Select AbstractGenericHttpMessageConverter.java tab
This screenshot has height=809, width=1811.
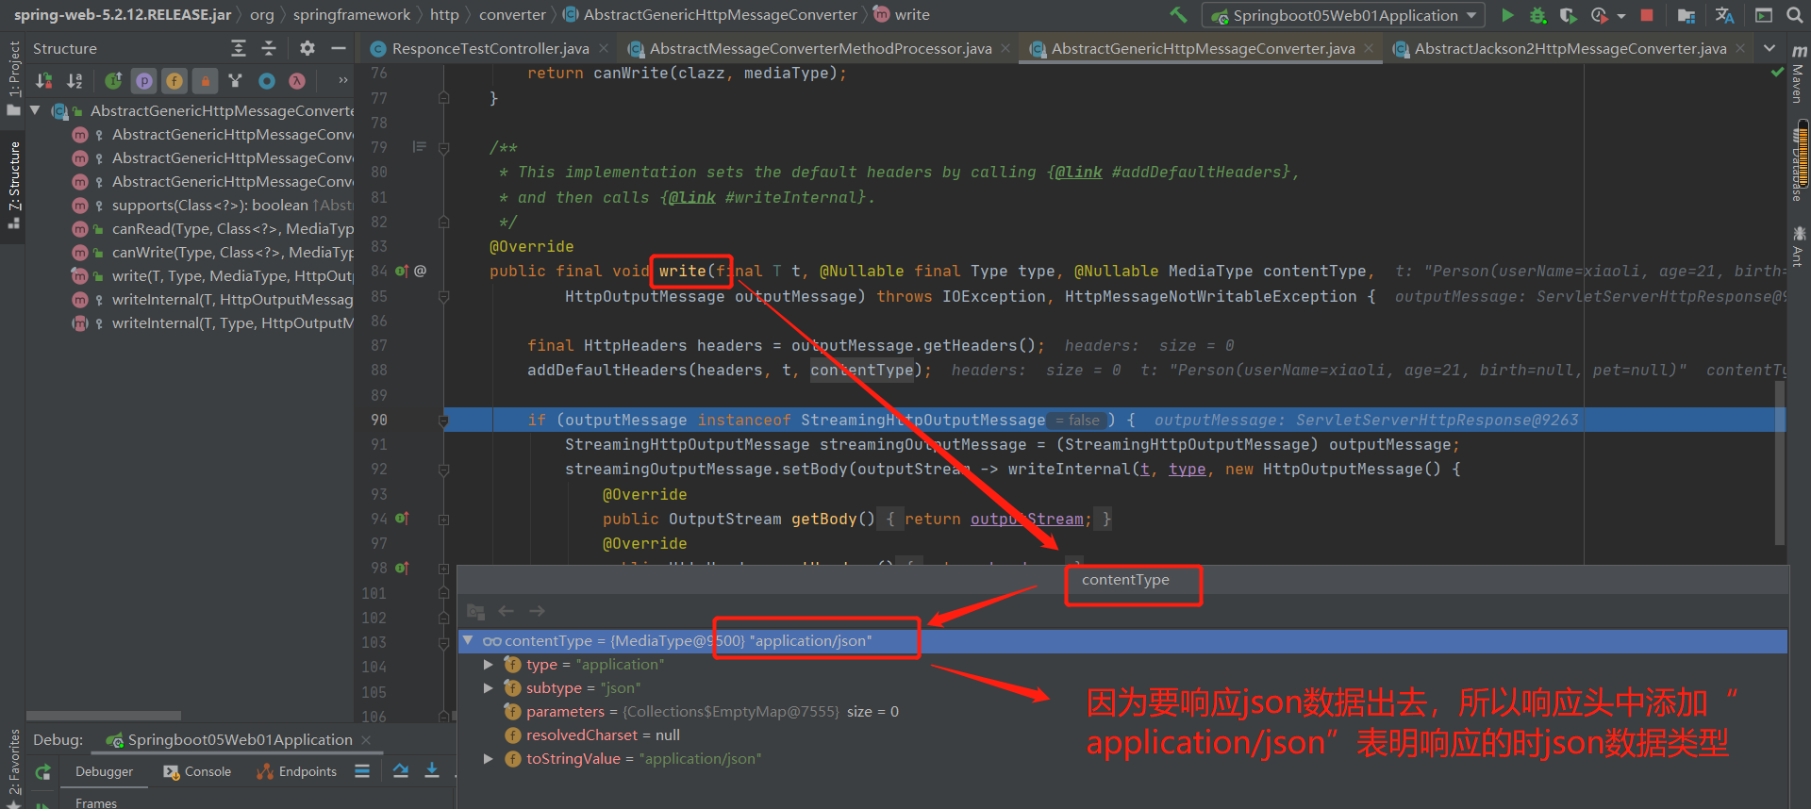pyautogui.click(x=1203, y=48)
